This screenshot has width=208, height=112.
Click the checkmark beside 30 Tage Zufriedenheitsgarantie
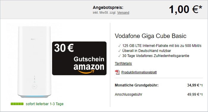pos(119,56)
